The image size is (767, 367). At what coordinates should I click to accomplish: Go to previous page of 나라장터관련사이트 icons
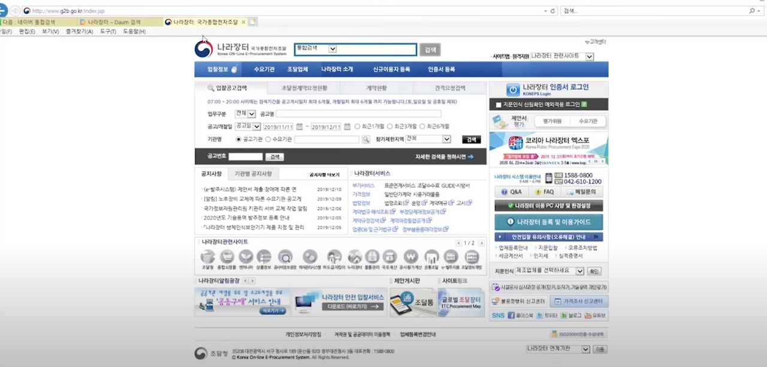(460, 243)
